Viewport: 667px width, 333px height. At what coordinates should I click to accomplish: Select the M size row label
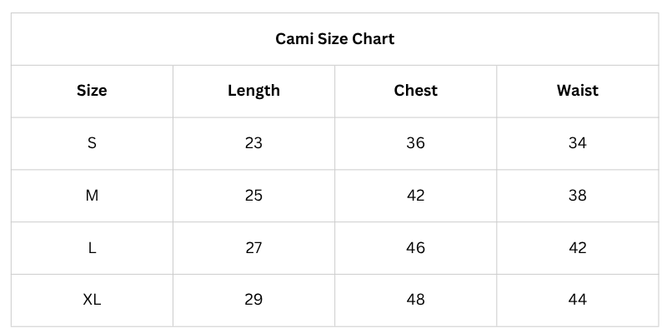click(x=92, y=195)
